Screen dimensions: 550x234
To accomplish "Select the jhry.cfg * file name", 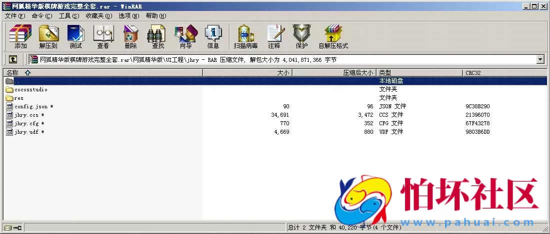I will (x=29, y=123).
